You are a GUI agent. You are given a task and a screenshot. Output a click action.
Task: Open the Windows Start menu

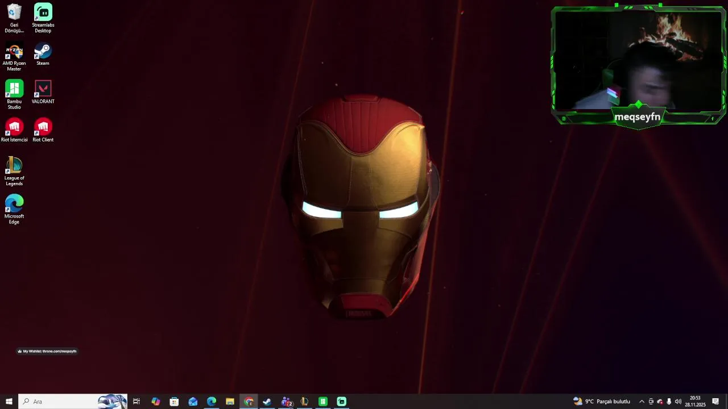click(9, 402)
